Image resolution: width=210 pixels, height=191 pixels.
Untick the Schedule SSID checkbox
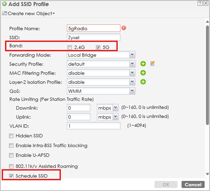pyautogui.click(x=11, y=176)
